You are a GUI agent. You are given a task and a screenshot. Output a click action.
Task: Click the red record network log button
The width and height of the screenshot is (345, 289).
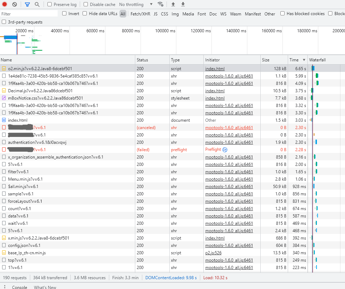coord(5,5)
